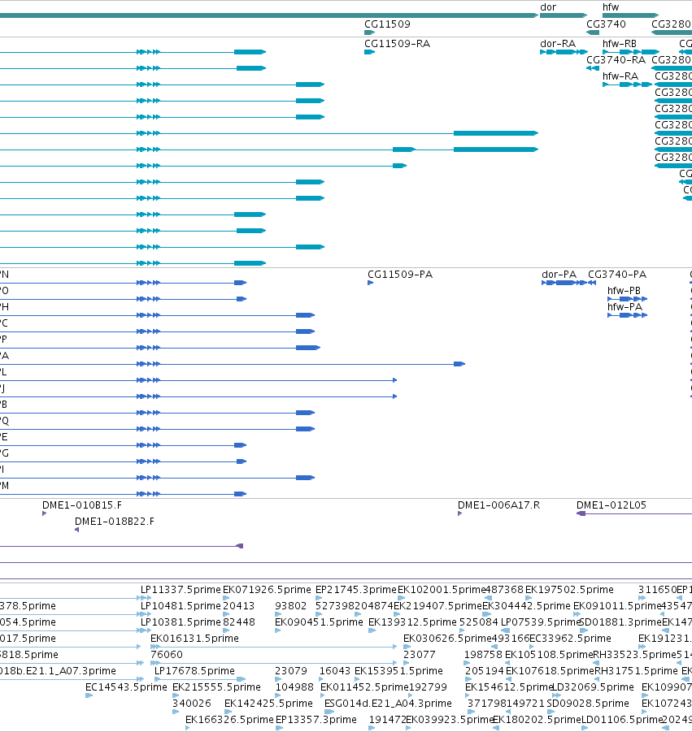Click EST EK154612.5prime
Viewport: 692px width, 732px height.
pyautogui.click(x=509, y=687)
